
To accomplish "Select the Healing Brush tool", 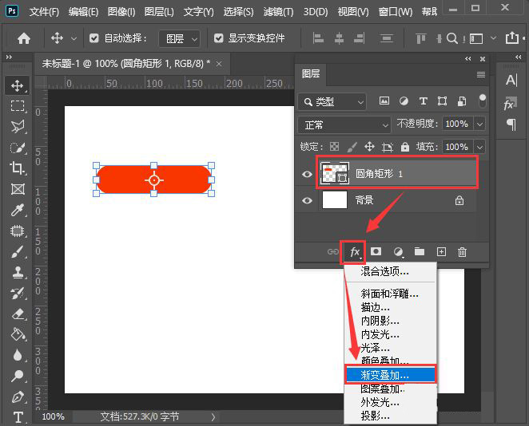I will click(18, 231).
